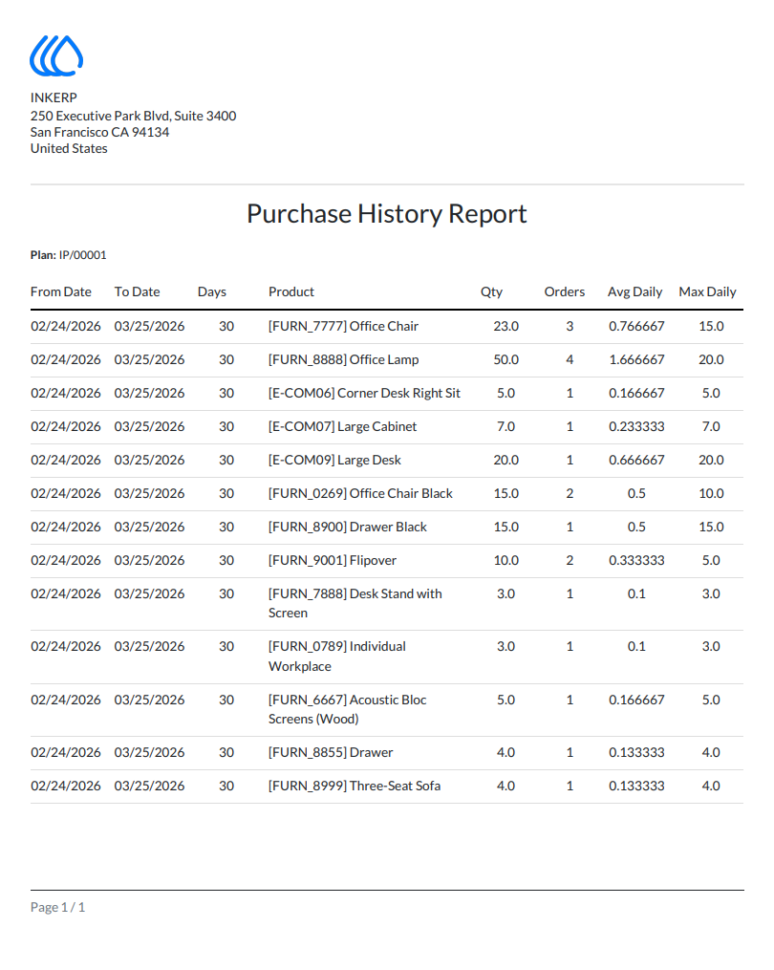Click the Avg Daily column header

(x=634, y=292)
